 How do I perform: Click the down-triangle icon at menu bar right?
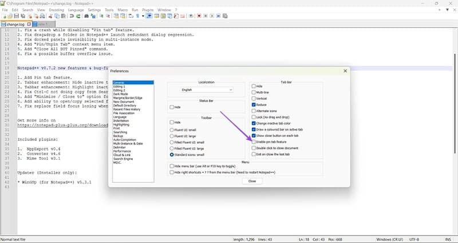(x=447, y=10)
